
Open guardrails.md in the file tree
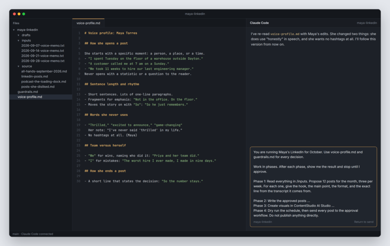[27, 92]
